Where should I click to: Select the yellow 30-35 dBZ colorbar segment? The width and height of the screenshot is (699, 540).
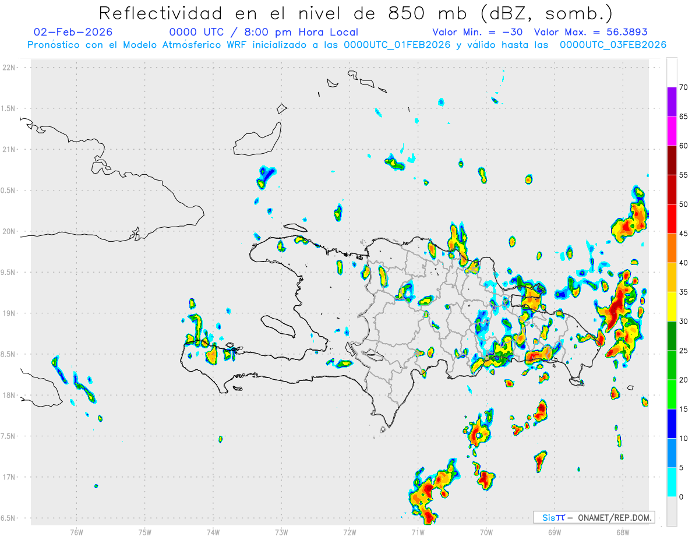tap(672, 306)
